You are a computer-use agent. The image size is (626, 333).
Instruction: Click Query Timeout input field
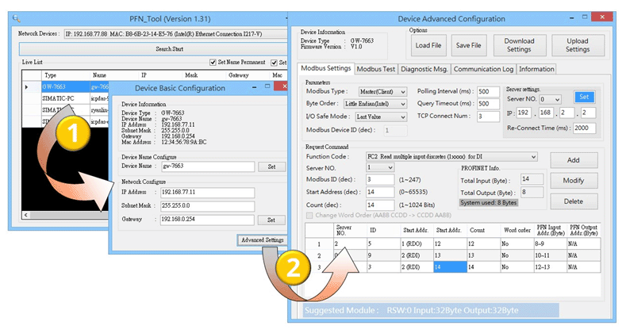coord(488,104)
